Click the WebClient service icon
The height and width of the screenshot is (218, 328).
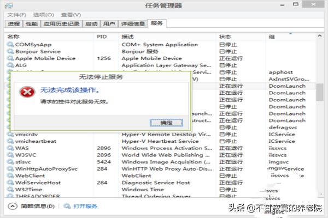coord(10,175)
